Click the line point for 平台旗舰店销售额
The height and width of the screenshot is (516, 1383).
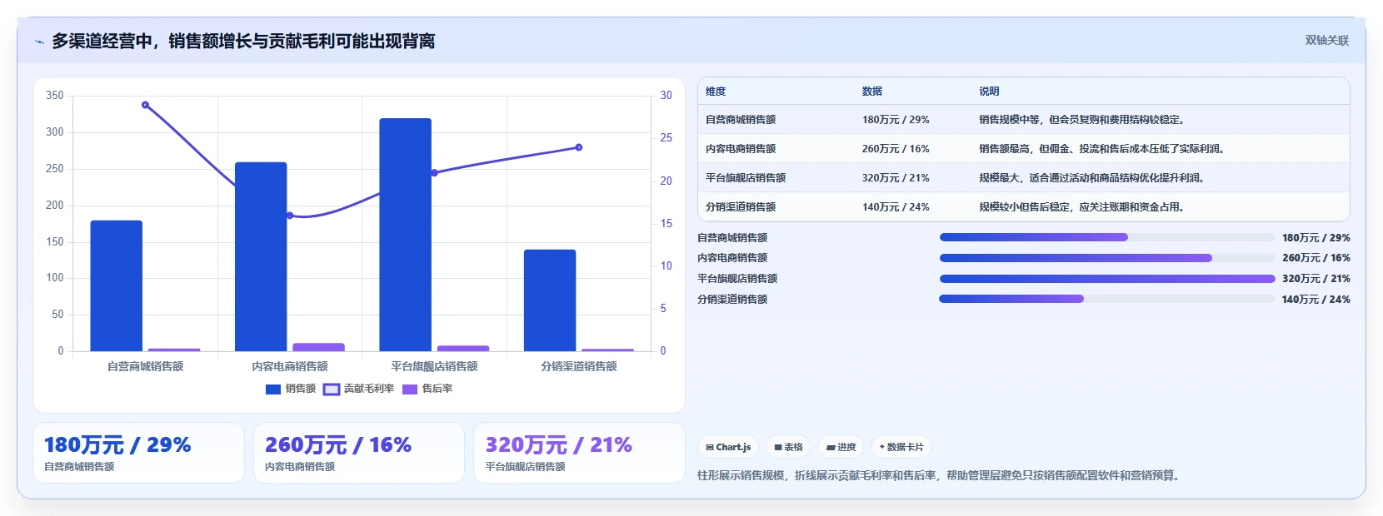pos(434,173)
